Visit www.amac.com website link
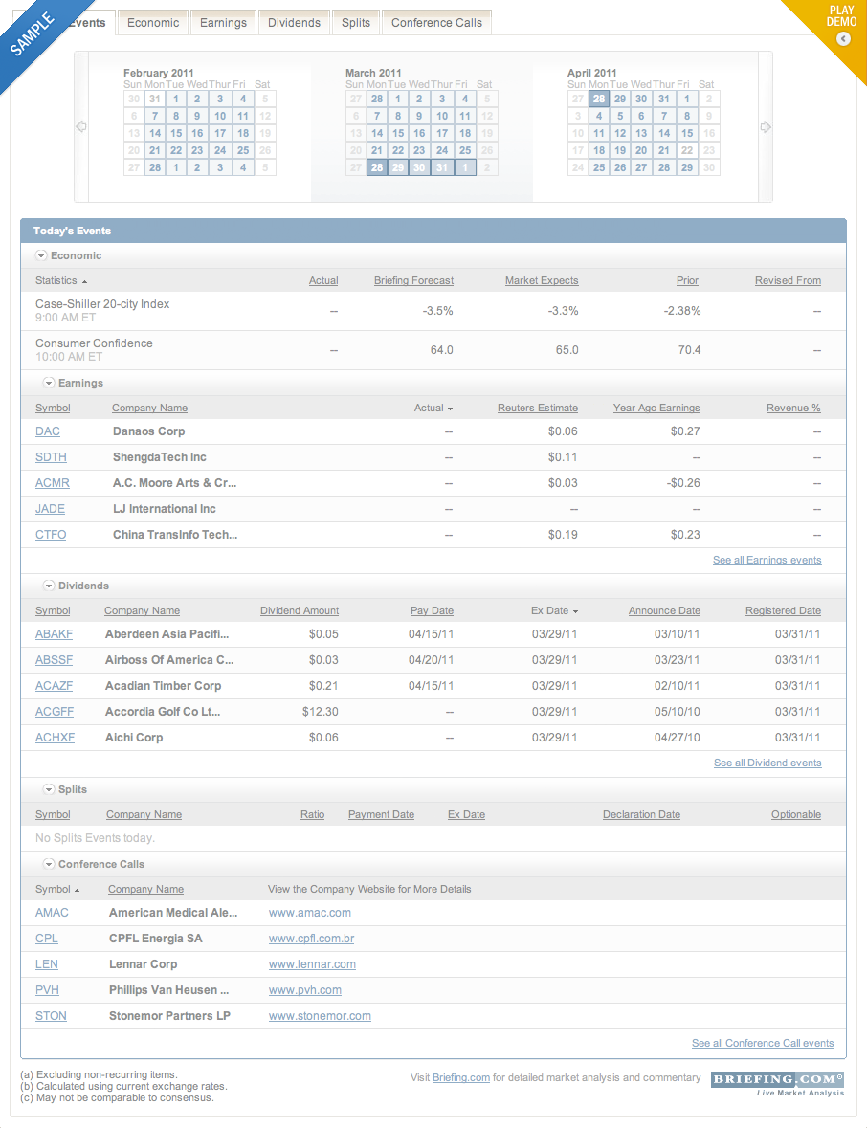The image size is (867, 1128). 310,912
